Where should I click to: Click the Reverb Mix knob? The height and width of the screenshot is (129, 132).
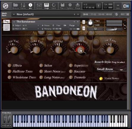80,50
